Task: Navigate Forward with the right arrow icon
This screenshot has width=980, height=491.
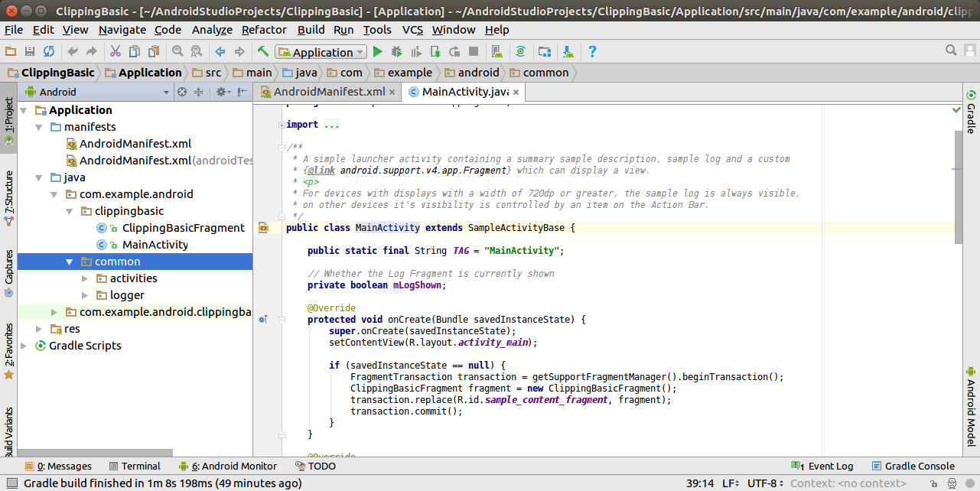Action: [x=239, y=51]
